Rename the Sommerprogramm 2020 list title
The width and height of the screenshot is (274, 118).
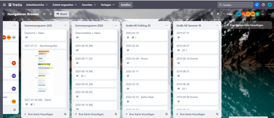pyautogui.click(x=89, y=26)
